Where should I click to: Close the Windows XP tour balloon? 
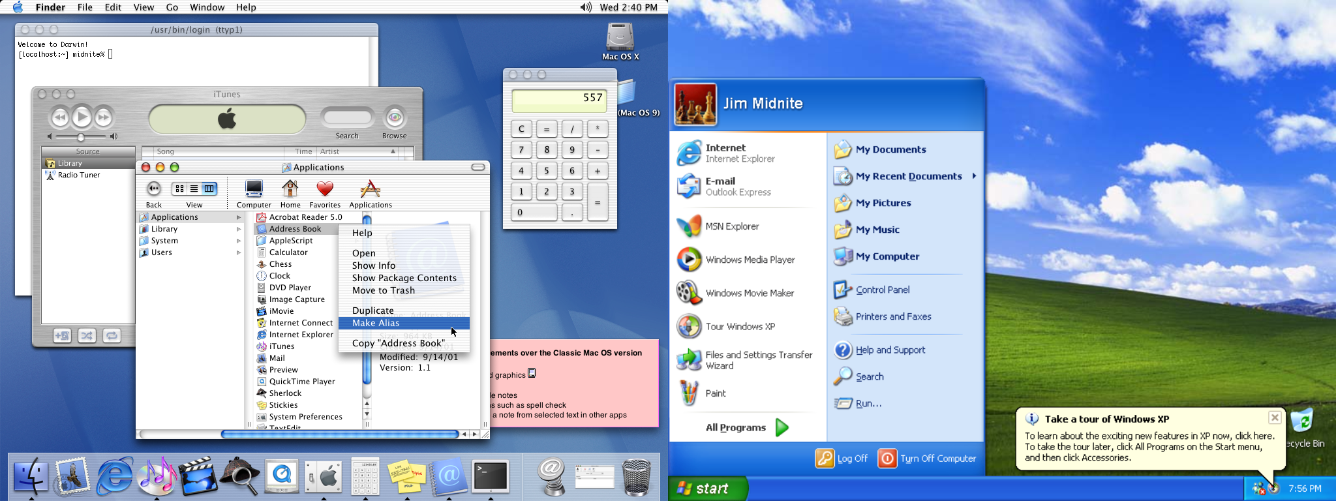1275,417
